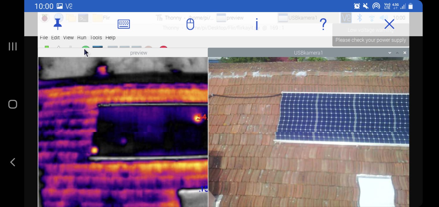Click the USBkamera1 window title bar
This screenshot has width=439, height=207.
coord(308,53)
